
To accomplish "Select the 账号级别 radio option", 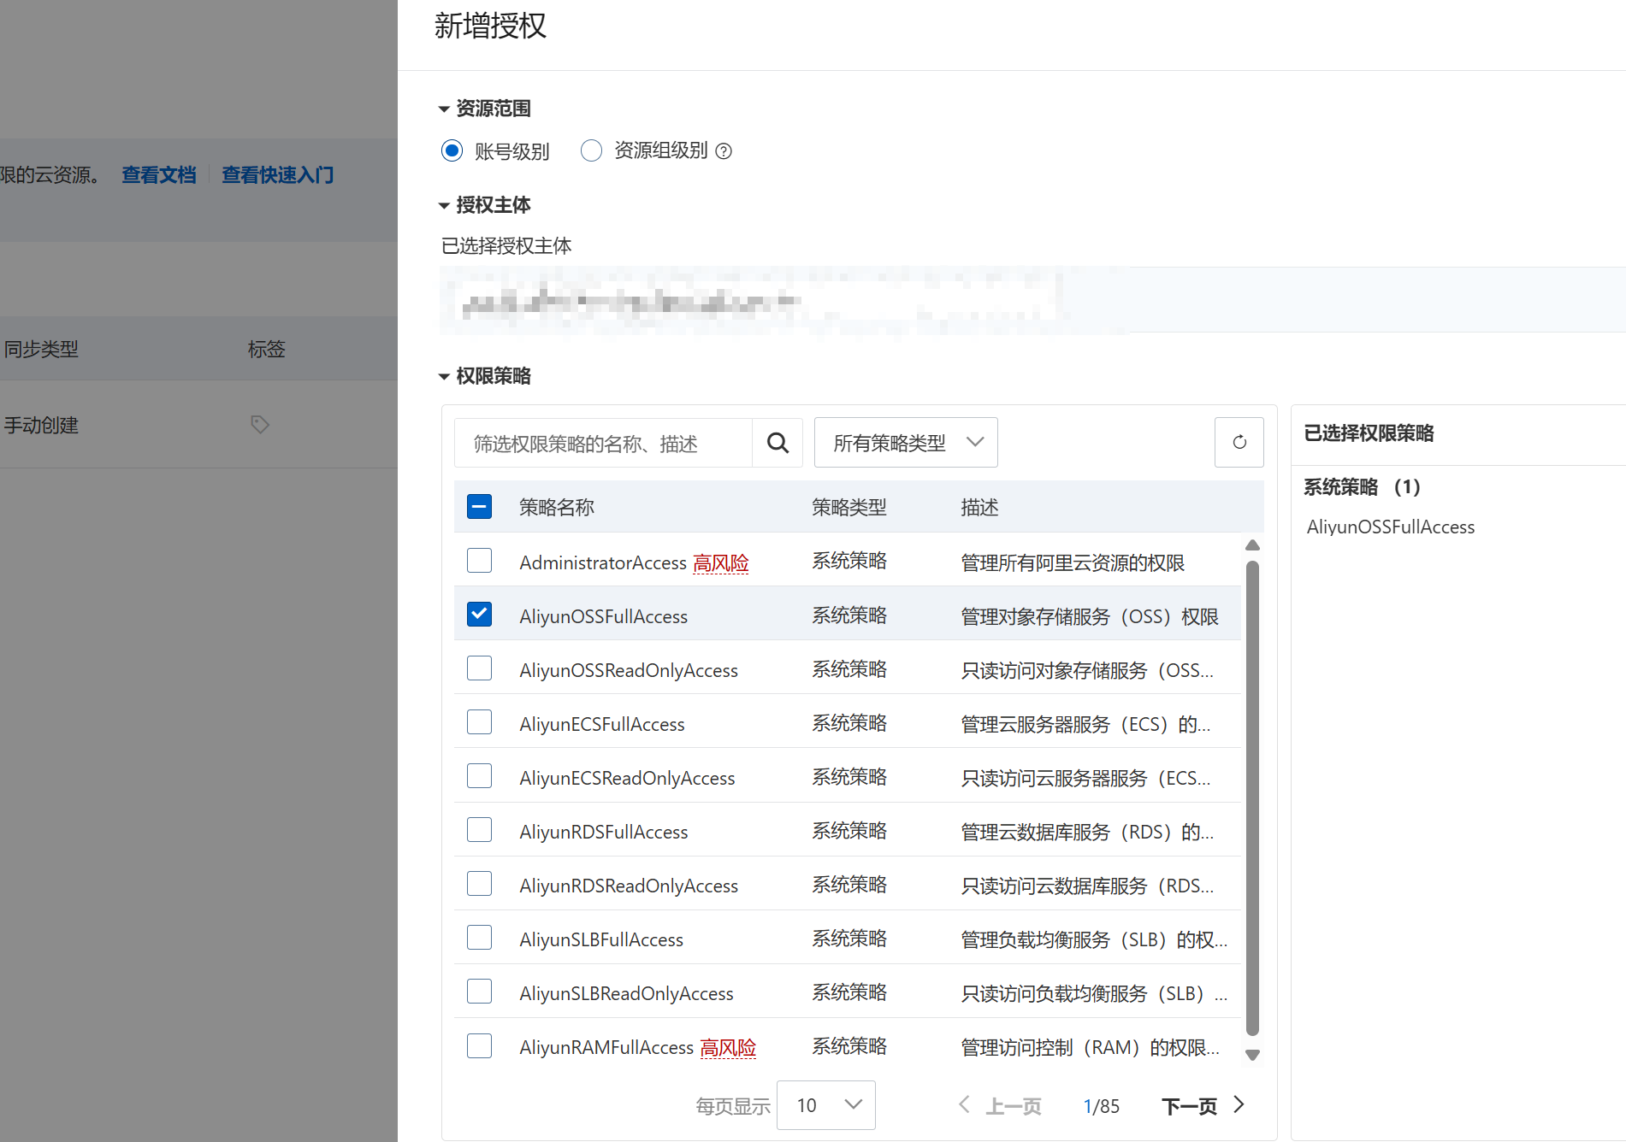I will [452, 151].
